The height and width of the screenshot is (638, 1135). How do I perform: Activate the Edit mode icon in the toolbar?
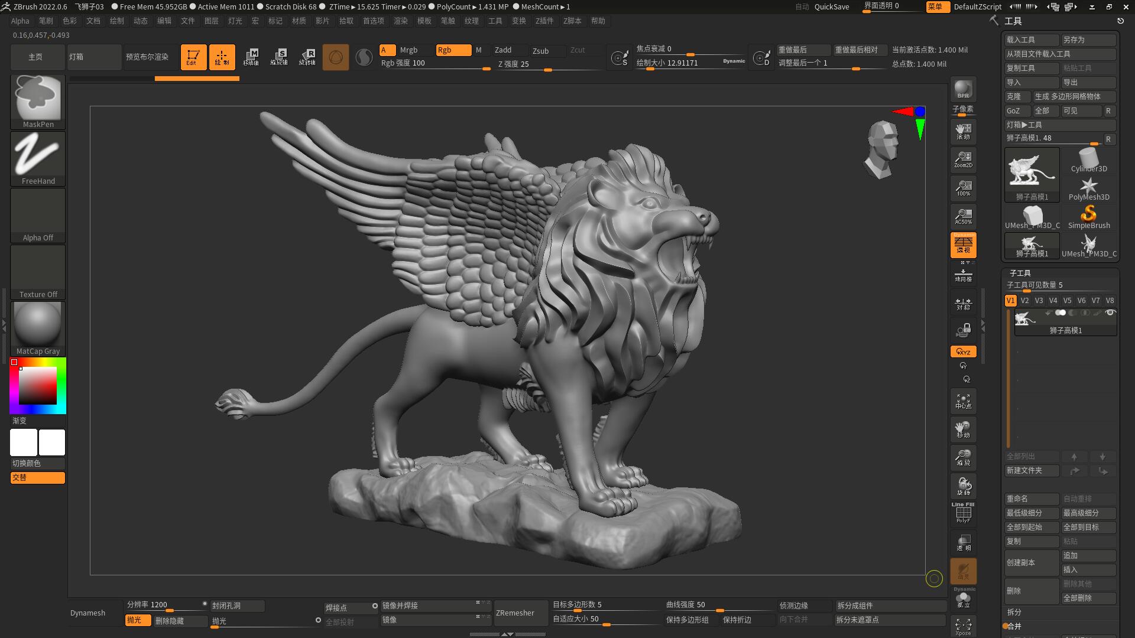[x=193, y=57]
